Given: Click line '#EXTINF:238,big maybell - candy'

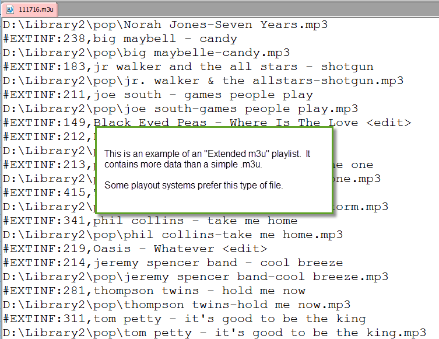Looking at the screenshot, I should coord(120,39).
